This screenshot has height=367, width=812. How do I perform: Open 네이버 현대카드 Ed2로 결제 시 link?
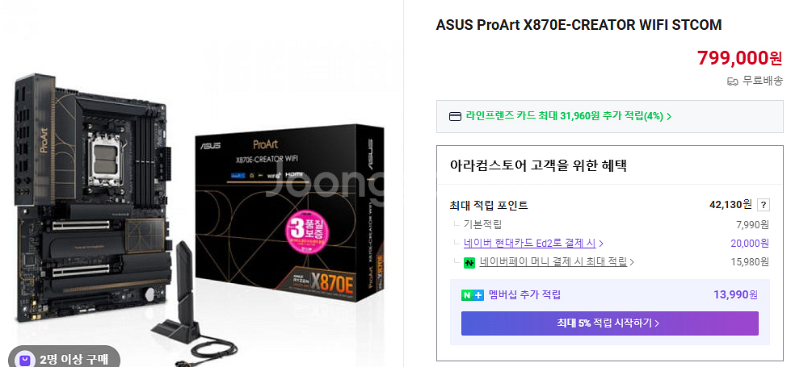[x=529, y=243]
